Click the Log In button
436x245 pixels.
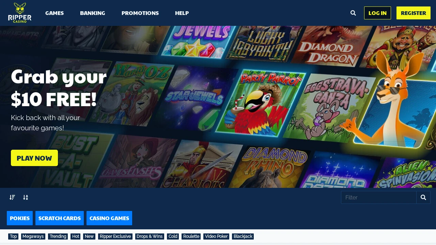pos(377,13)
